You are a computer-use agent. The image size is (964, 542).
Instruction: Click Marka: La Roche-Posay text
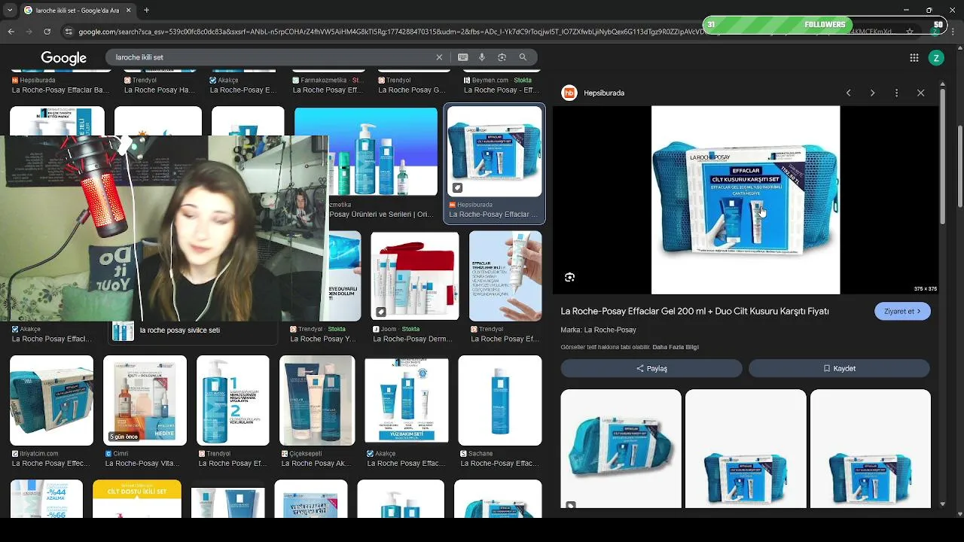pyautogui.click(x=598, y=330)
